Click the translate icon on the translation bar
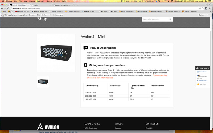This screenshot has width=213, height=133. tap(2, 15)
